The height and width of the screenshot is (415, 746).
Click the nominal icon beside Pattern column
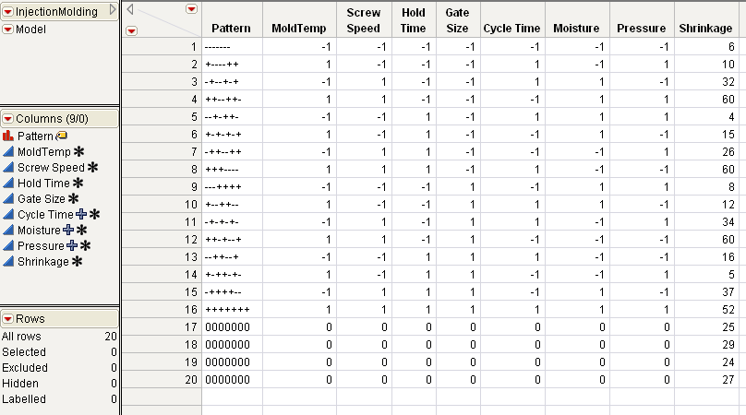click(8, 136)
